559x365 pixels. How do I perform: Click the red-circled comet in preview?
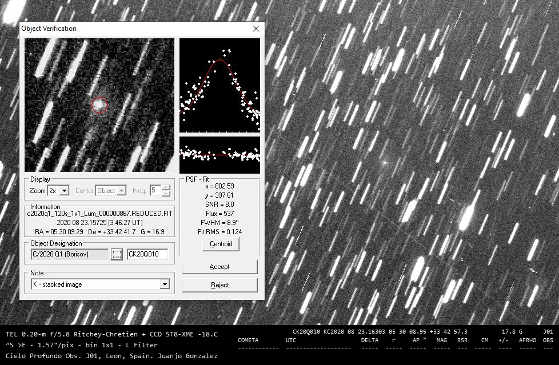[99, 105]
